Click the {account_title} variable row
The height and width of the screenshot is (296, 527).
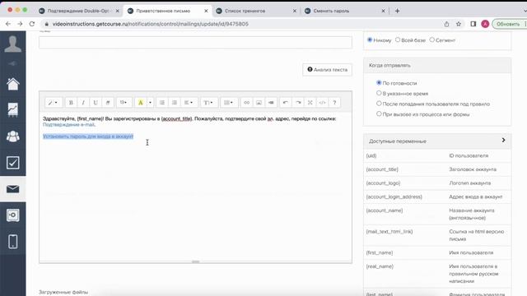tap(437, 169)
